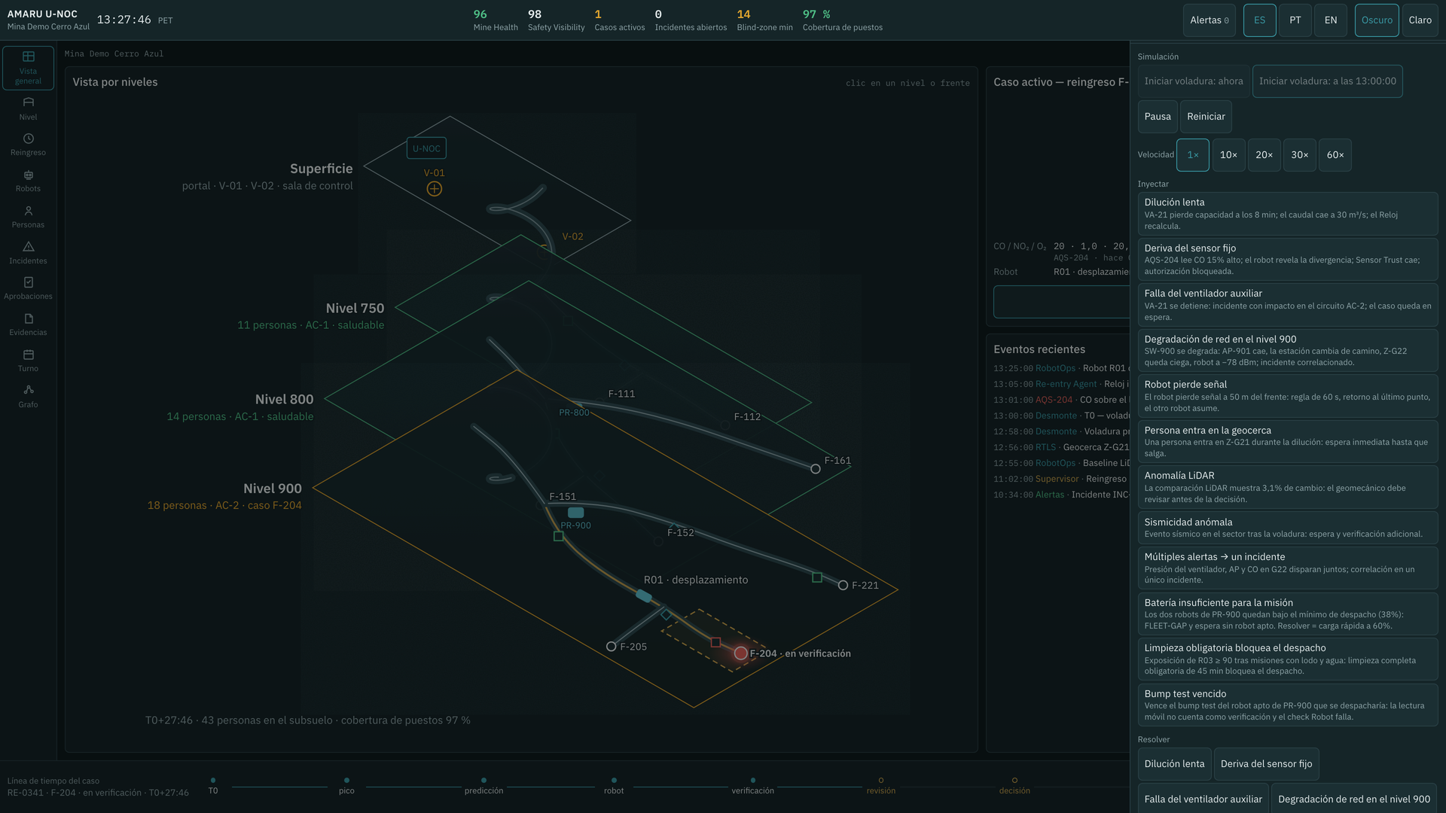Viewport: 1446px width, 813px height.
Task: Start blast at 13:00:00
Action: pyautogui.click(x=1327, y=81)
